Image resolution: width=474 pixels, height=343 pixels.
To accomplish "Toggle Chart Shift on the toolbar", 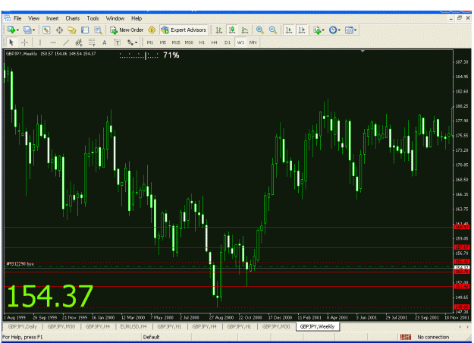I will [x=302, y=30].
